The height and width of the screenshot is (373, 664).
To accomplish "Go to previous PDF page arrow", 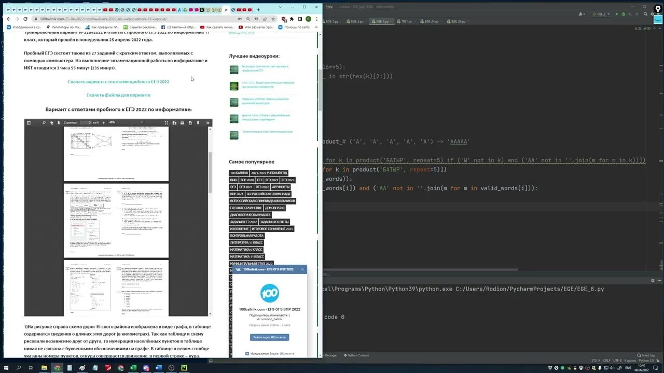I will (x=51, y=123).
